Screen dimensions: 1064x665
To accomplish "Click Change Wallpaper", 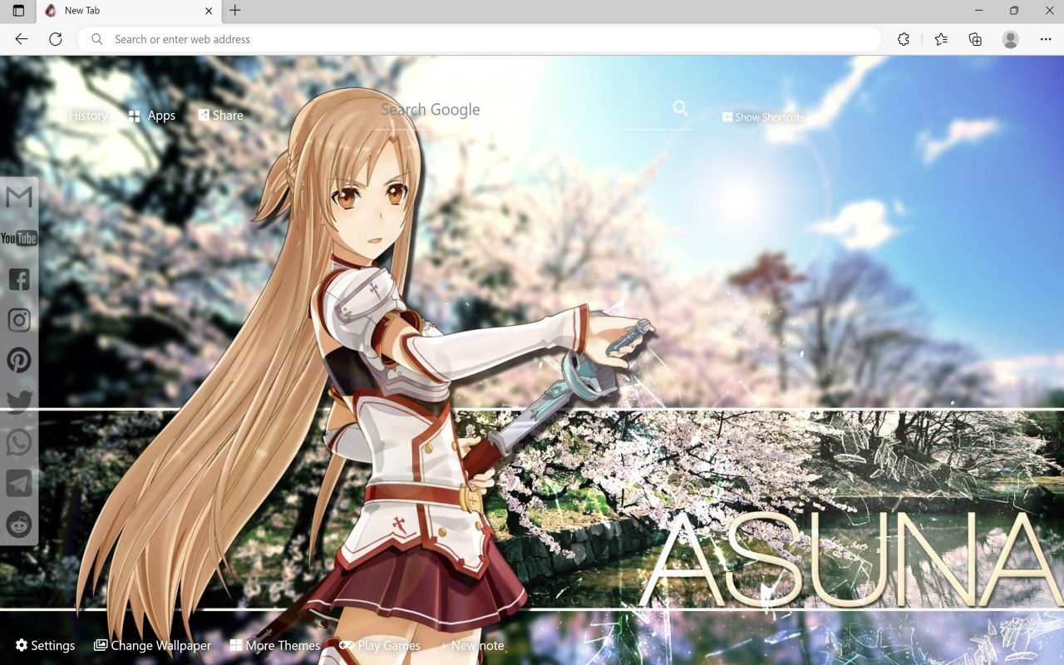I will 153,645.
